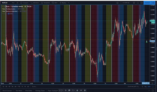Open indicator Templates menu
157x92 pixels.
[x=45, y=3]
